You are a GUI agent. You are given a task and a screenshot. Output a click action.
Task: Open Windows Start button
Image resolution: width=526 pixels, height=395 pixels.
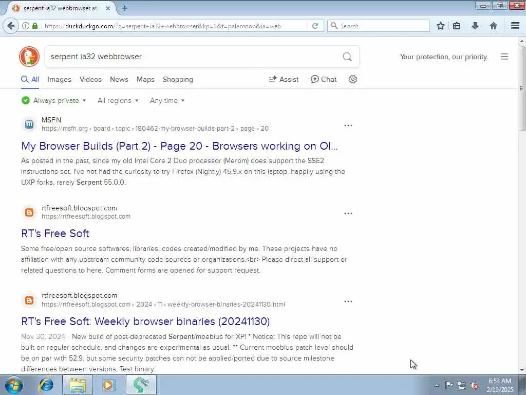(x=14, y=385)
